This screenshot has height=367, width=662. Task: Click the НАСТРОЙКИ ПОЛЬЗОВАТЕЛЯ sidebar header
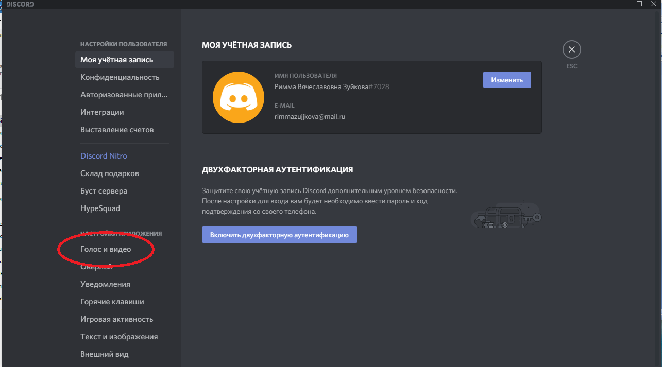coord(124,44)
